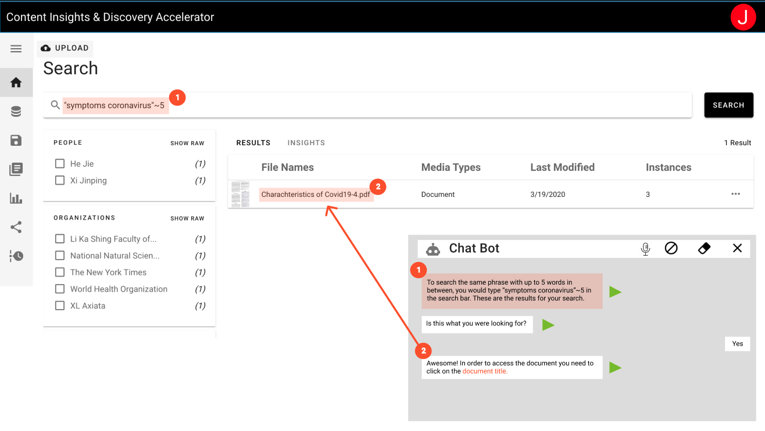Click the Media Types column header
Image resolution: width=765 pixels, height=431 pixels.
click(451, 167)
